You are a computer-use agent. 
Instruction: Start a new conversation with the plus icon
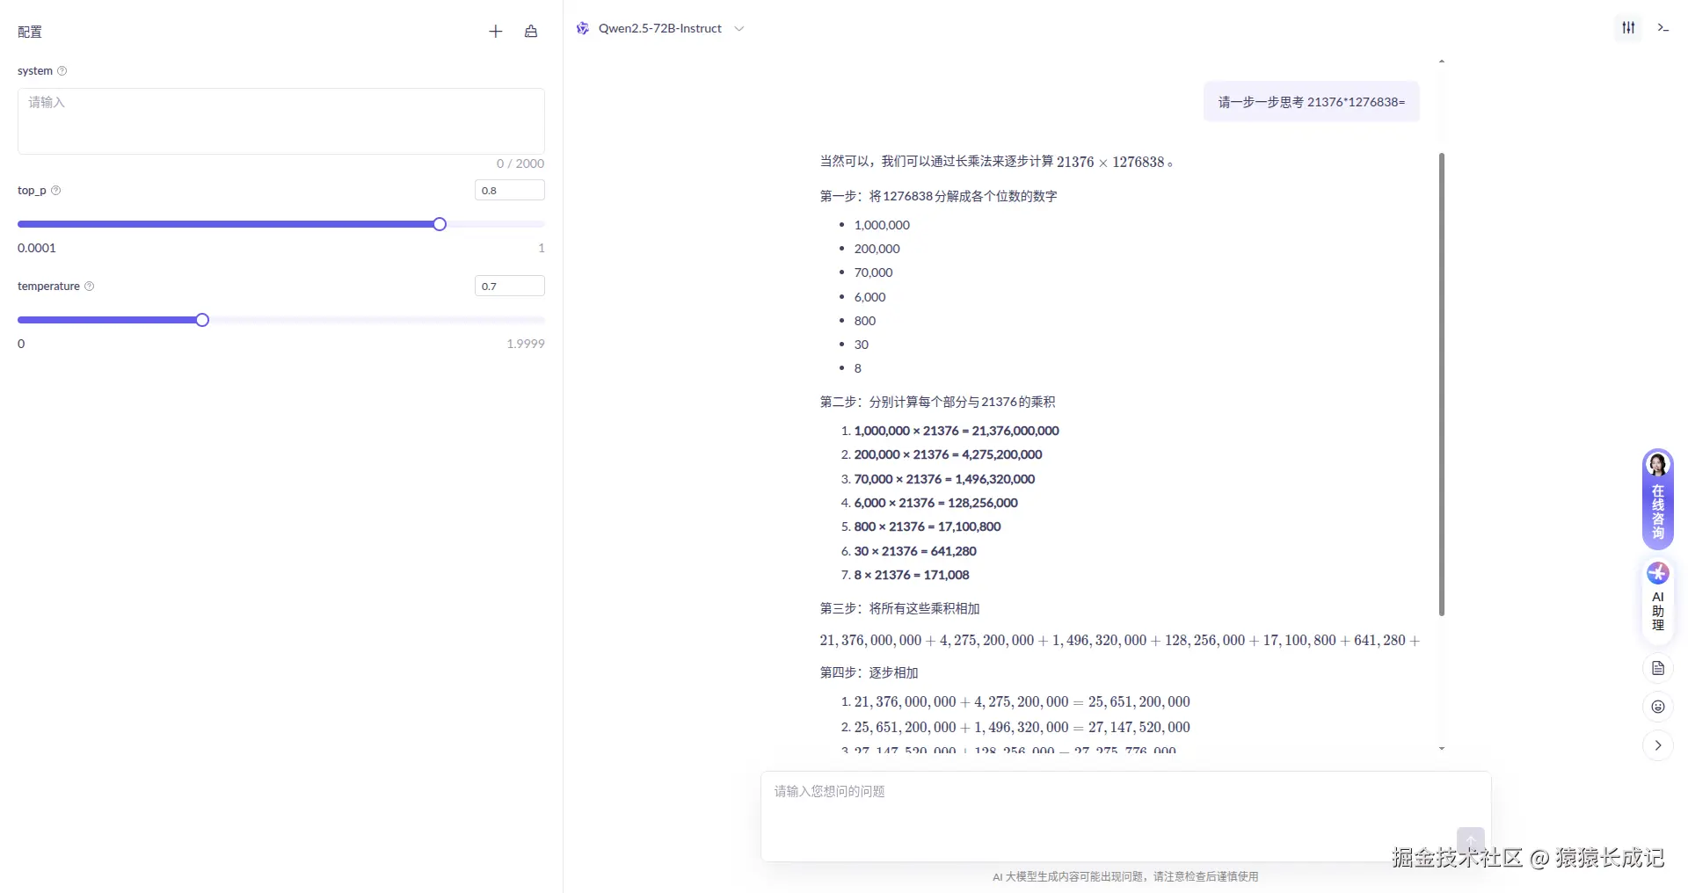click(x=495, y=32)
